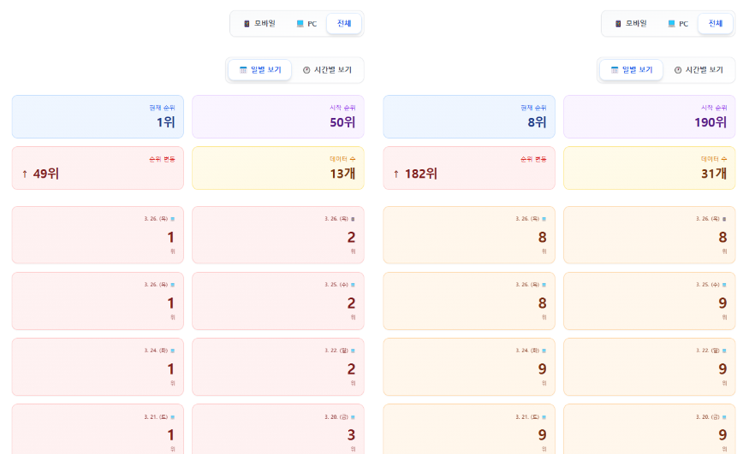This screenshot has height=454, width=749.
Task: Click the 순위 변동 182위 value
Action: coord(421,174)
